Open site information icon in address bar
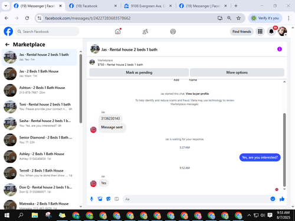295x221 pixels. tap(40, 18)
